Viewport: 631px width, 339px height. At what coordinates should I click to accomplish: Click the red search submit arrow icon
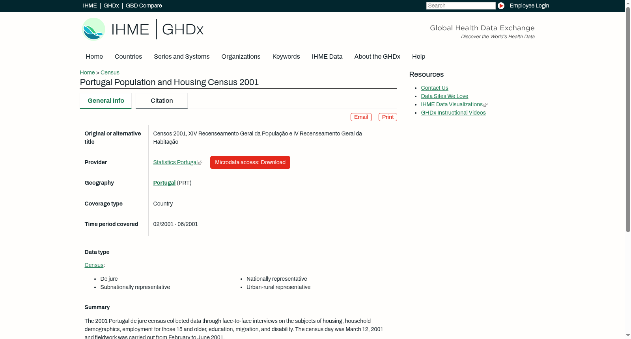point(501,6)
